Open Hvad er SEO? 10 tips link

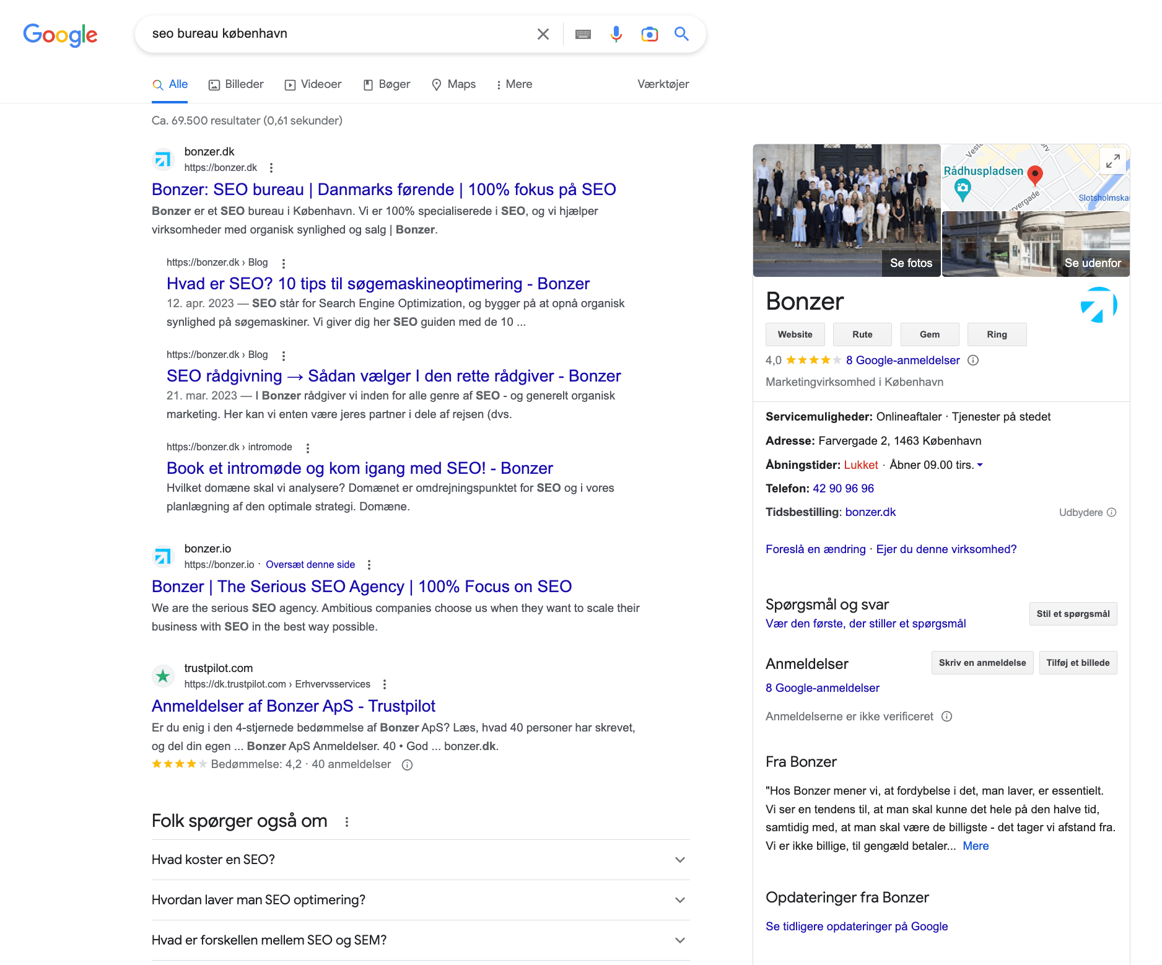tap(378, 284)
